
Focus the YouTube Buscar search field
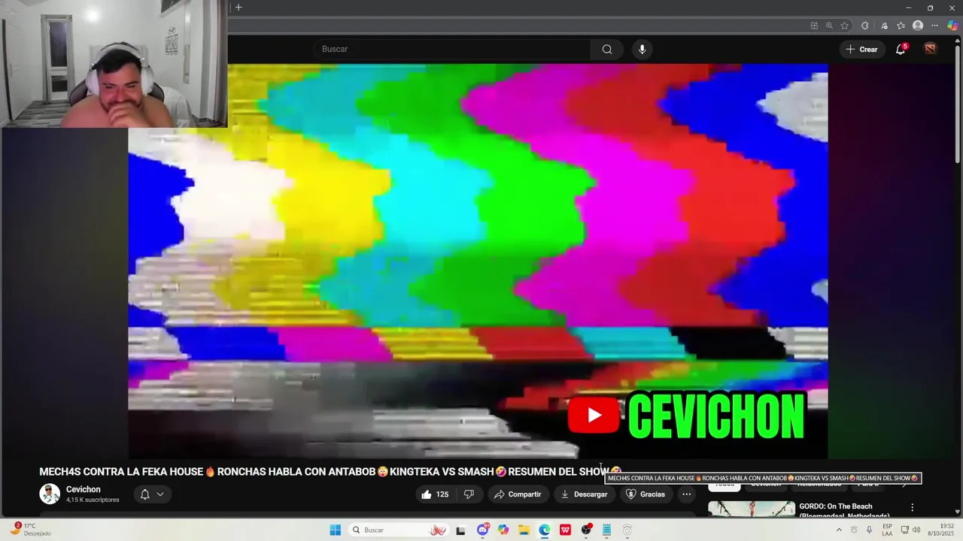tap(452, 50)
